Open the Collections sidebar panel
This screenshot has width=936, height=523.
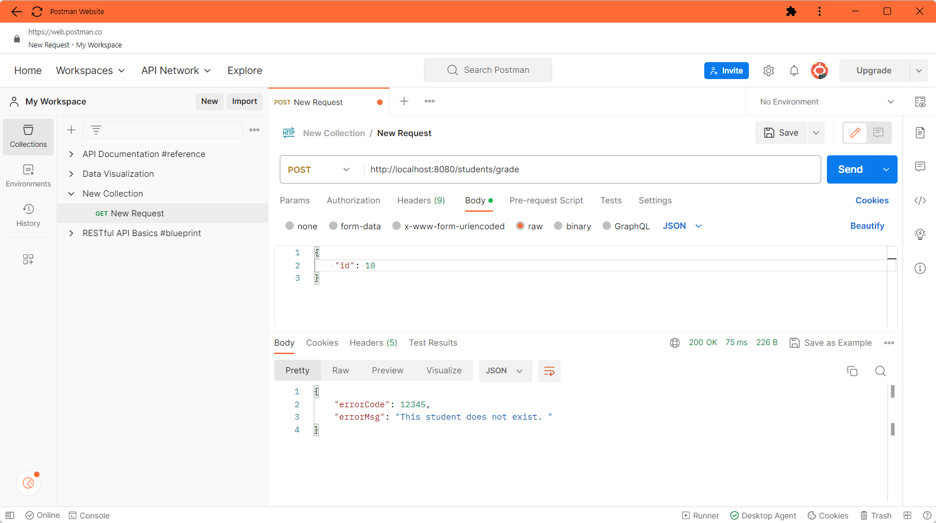coord(28,137)
